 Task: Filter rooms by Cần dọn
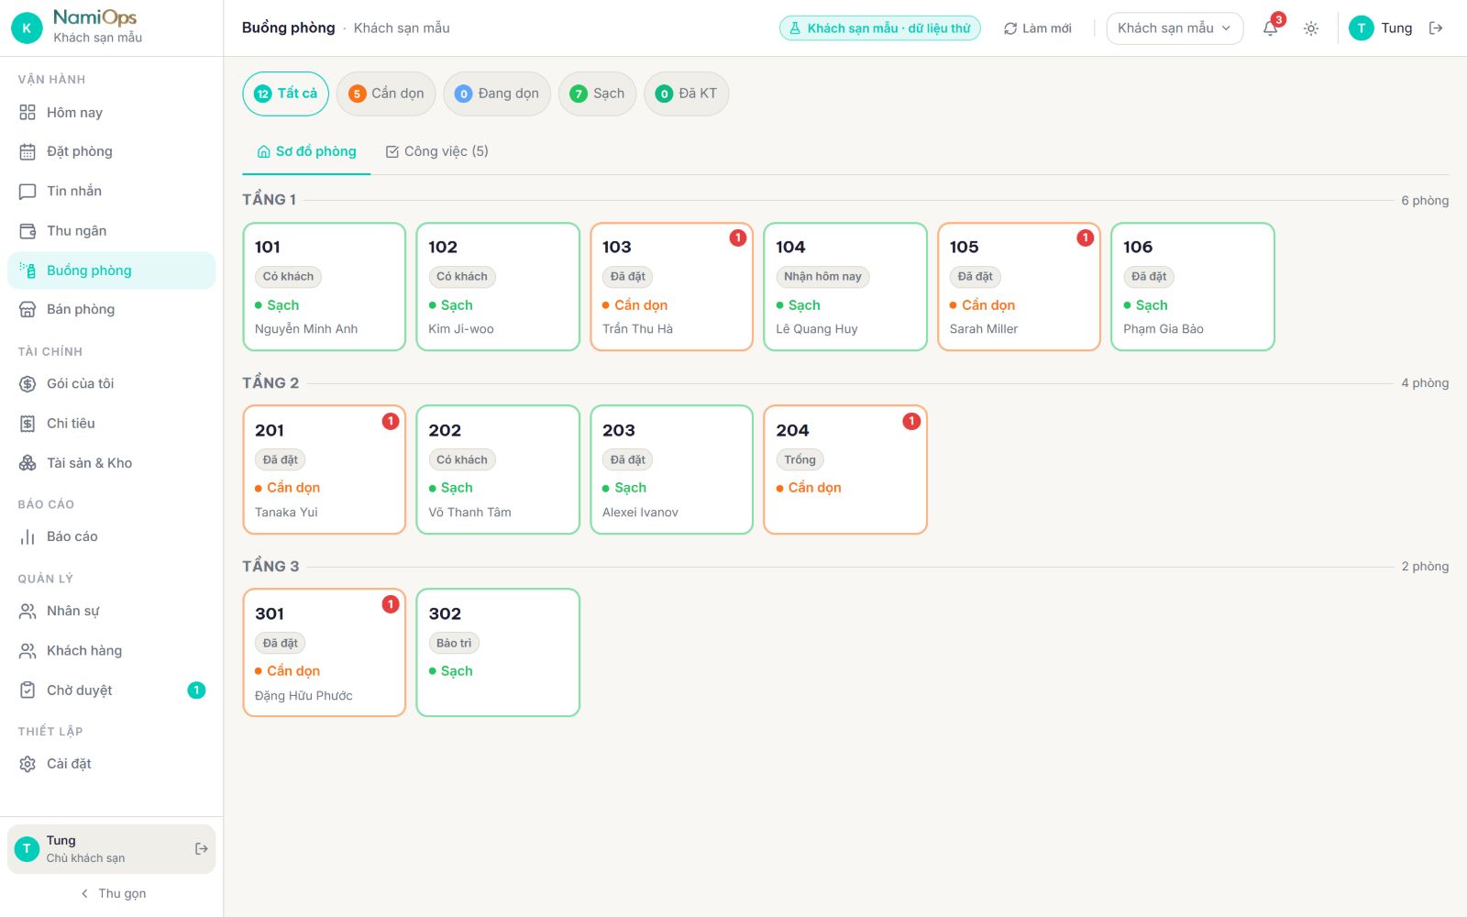[x=386, y=94]
